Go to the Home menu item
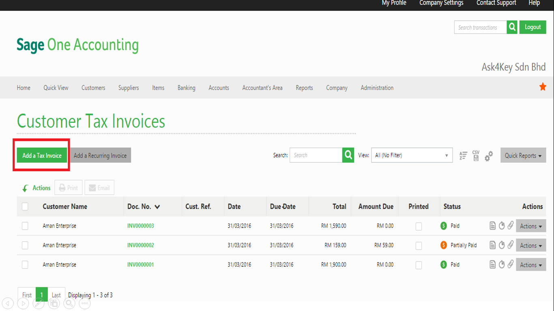The width and height of the screenshot is (554, 311). 24,87
